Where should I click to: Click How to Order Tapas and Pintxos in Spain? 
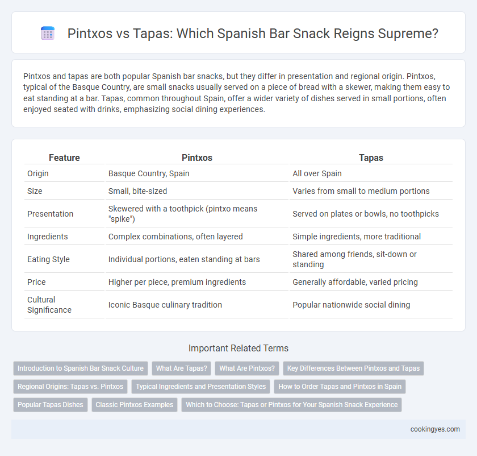tap(340, 387)
